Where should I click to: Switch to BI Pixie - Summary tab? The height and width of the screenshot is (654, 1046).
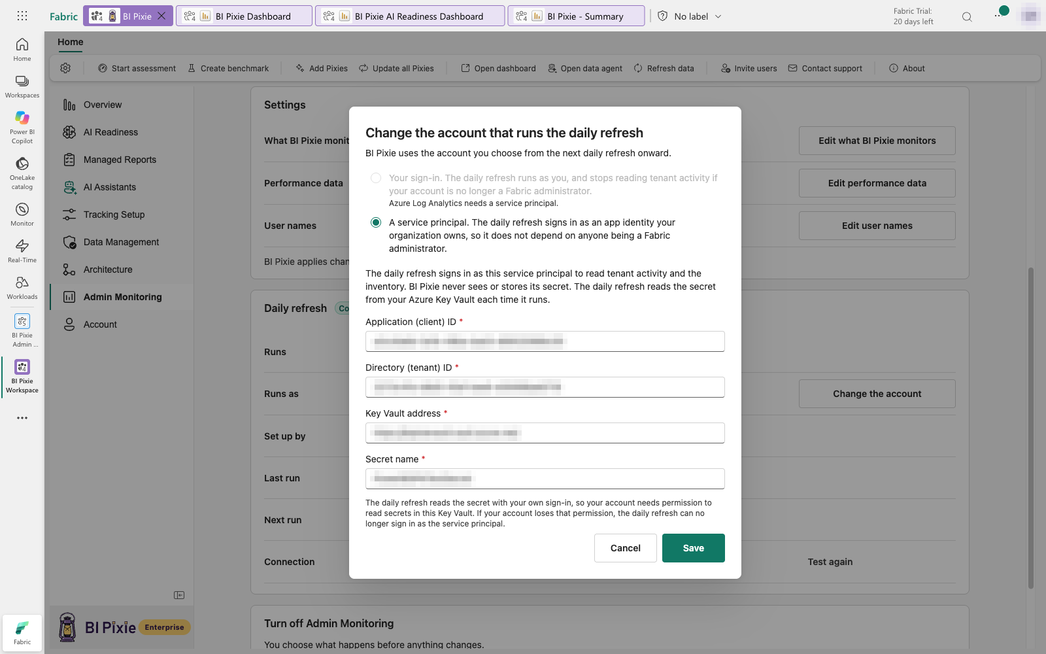pos(576,16)
